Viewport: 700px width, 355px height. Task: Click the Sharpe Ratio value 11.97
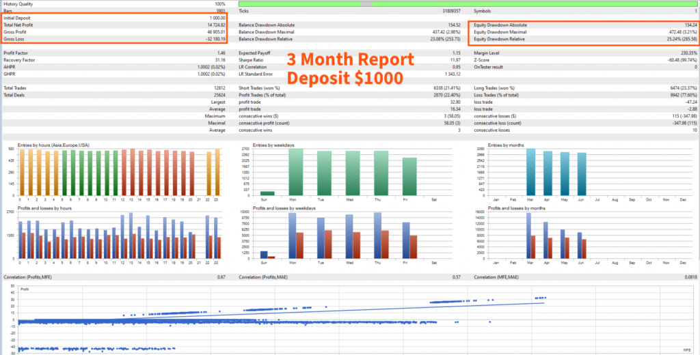456,60
